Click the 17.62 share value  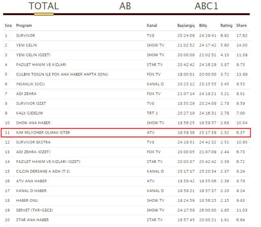pyautogui.click(x=242, y=35)
